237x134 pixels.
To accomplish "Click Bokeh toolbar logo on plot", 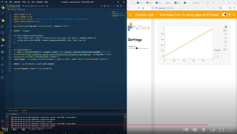I will [225, 27].
